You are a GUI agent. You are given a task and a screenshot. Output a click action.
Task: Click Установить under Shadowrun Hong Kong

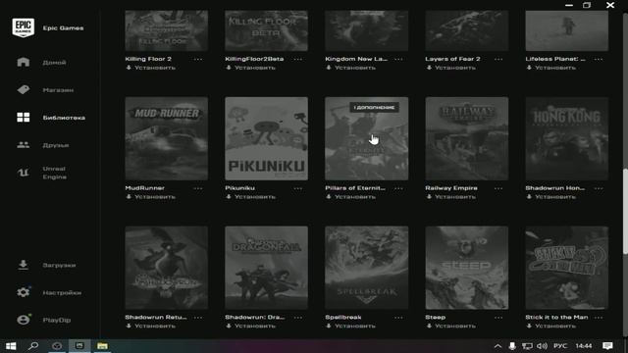pyautogui.click(x=555, y=197)
